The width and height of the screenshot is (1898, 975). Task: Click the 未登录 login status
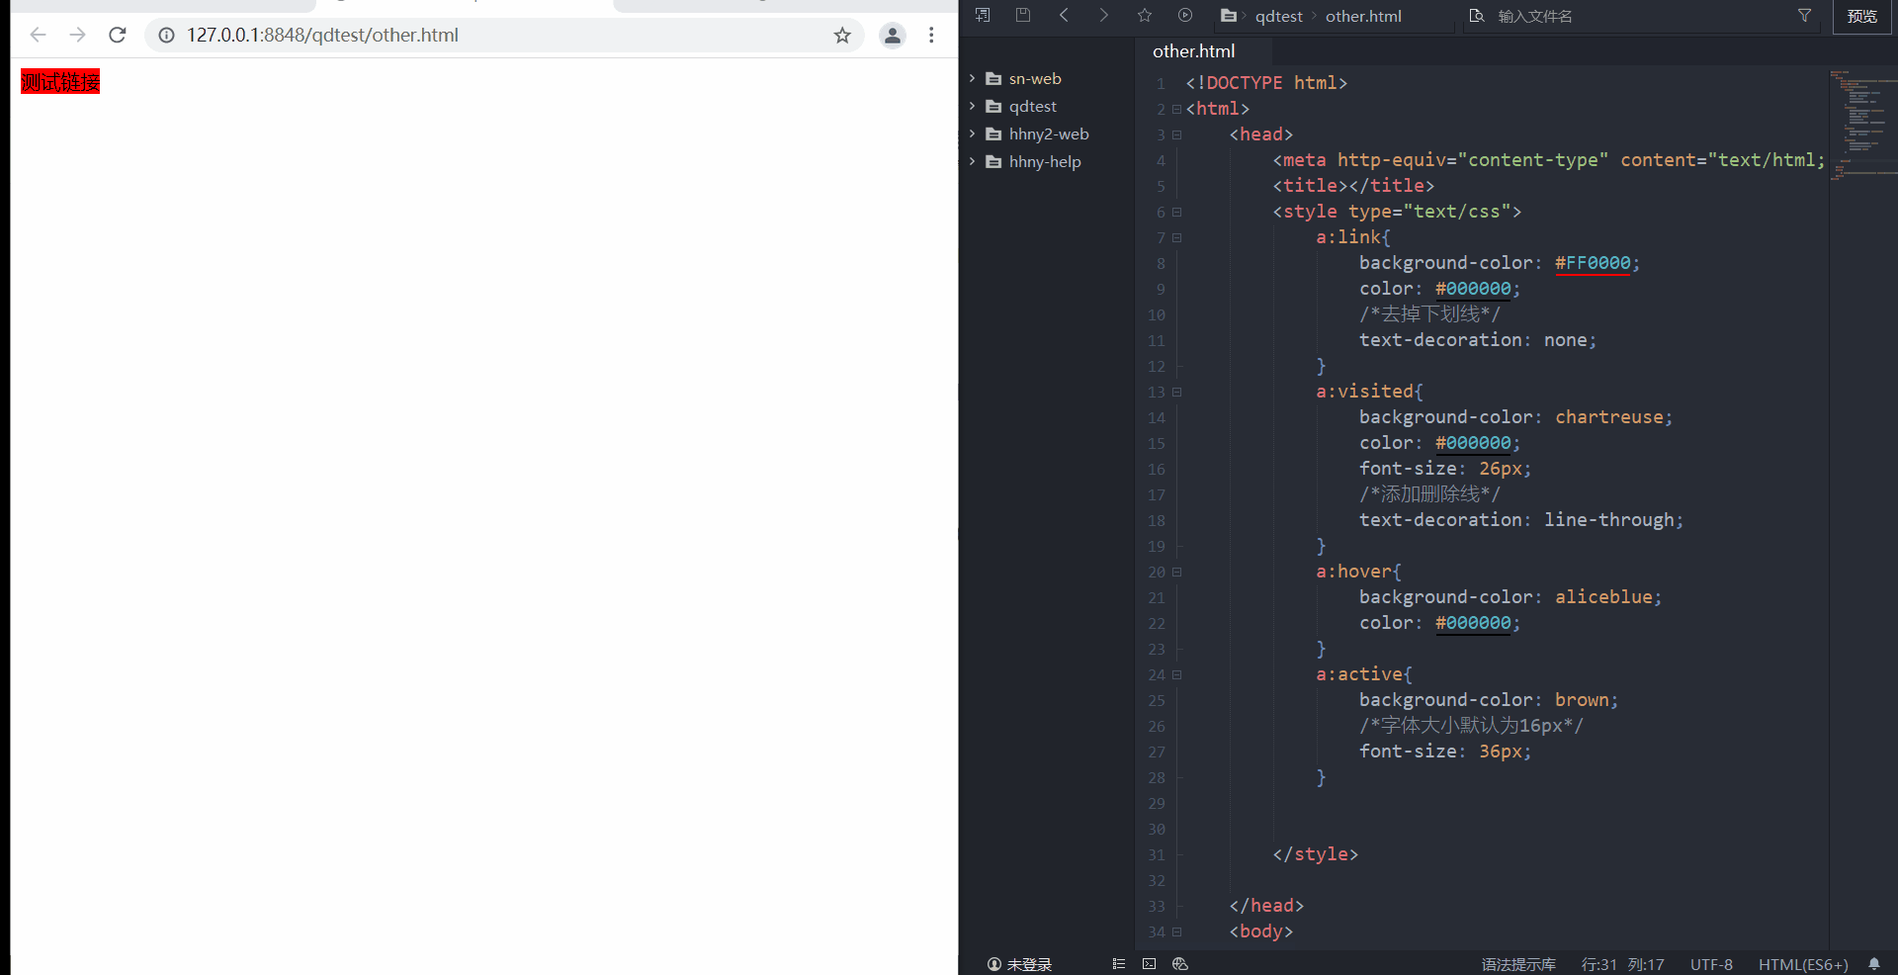(1020, 964)
